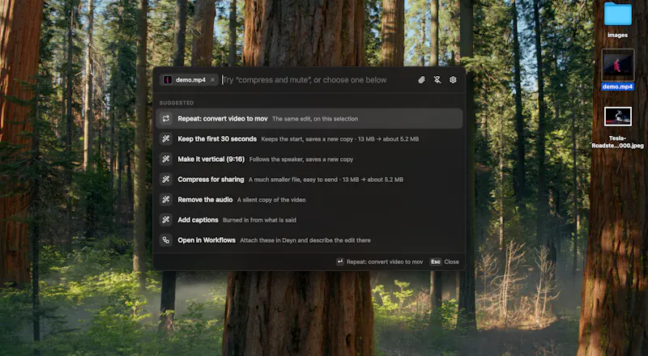Click the wand icon beside Add captions
Viewport: 648px width, 356px height.
pyautogui.click(x=166, y=220)
